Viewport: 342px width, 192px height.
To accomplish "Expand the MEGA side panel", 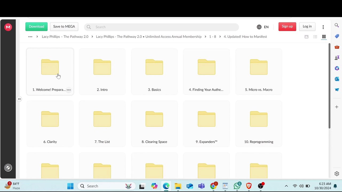I will (19, 99).
